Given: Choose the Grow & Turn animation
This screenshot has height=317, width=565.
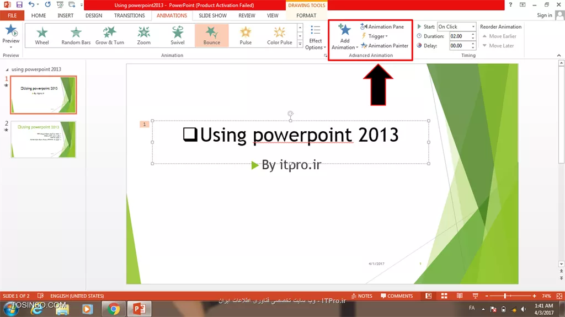Looking at the screenshot, I should 110,36.
